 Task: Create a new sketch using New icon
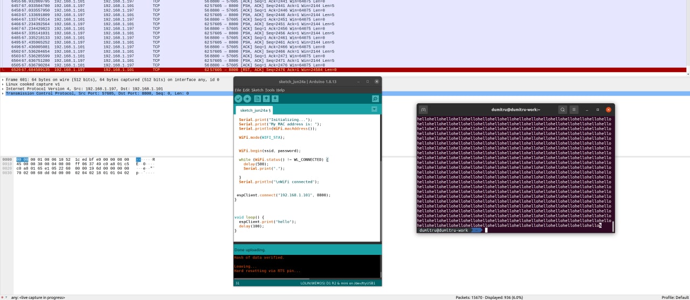point(257,99)
